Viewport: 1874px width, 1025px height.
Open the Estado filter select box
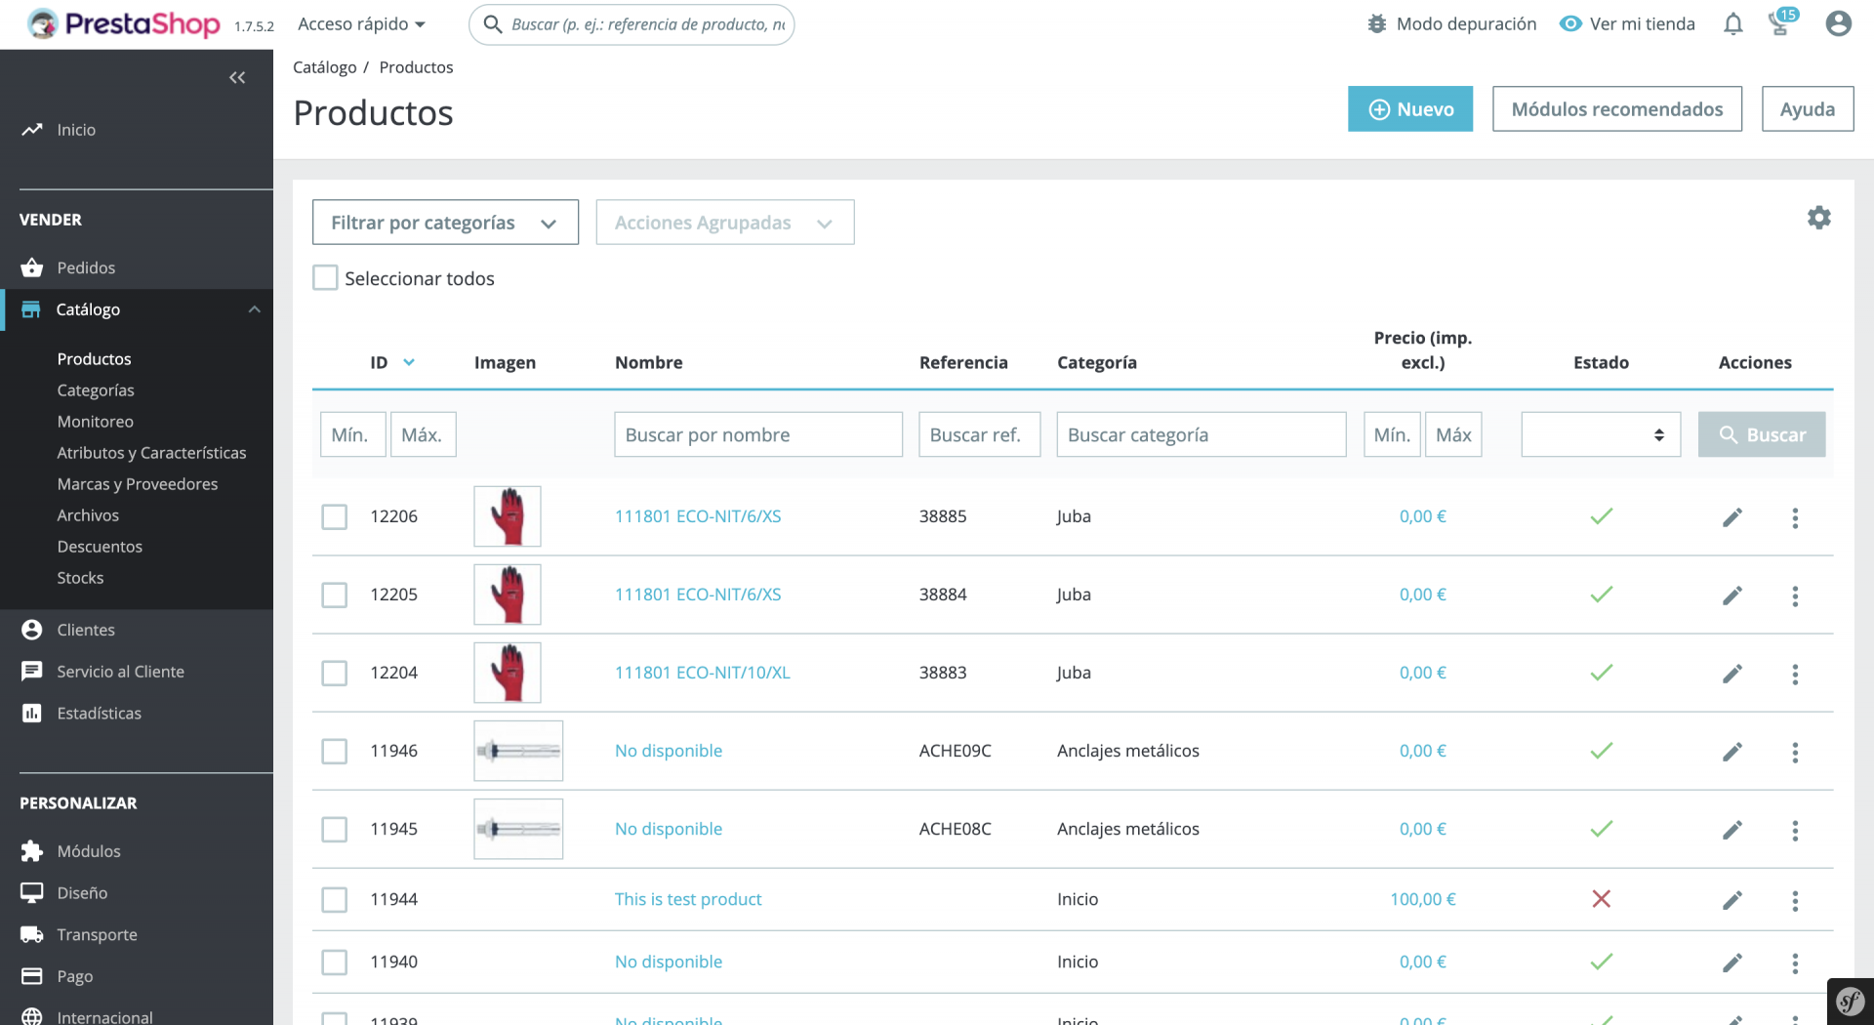tap(1601, 434)
